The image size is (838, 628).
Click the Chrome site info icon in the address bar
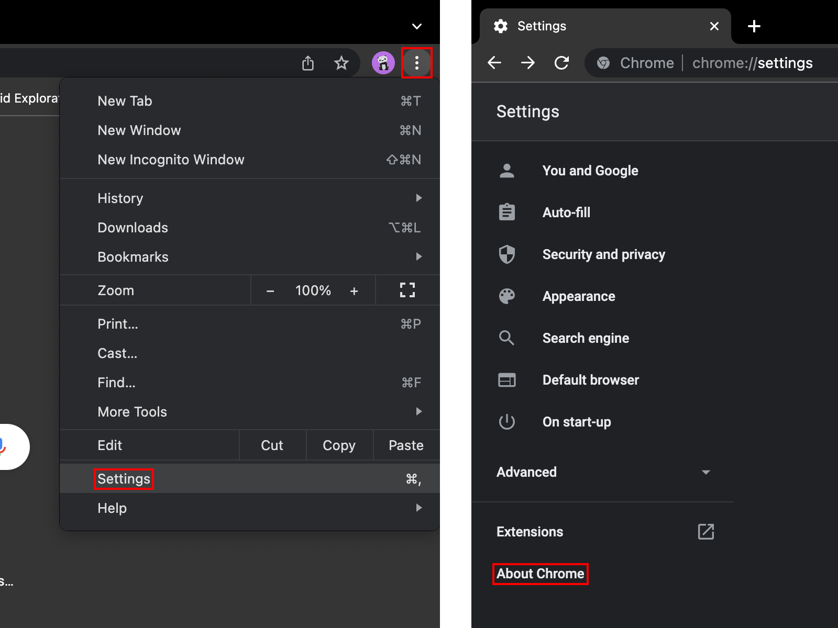coord(603,63)
